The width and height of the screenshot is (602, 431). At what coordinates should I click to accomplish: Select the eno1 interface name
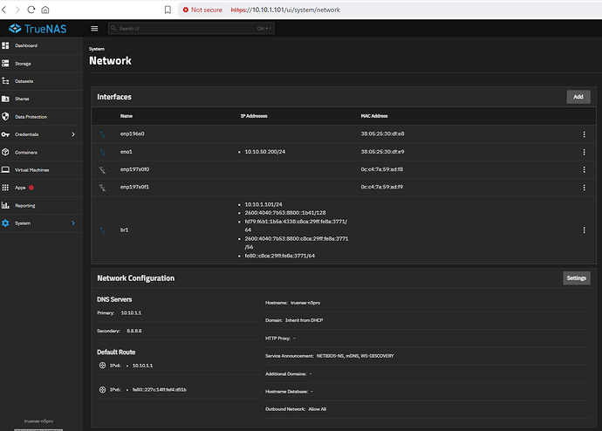(x=127, y=152)
